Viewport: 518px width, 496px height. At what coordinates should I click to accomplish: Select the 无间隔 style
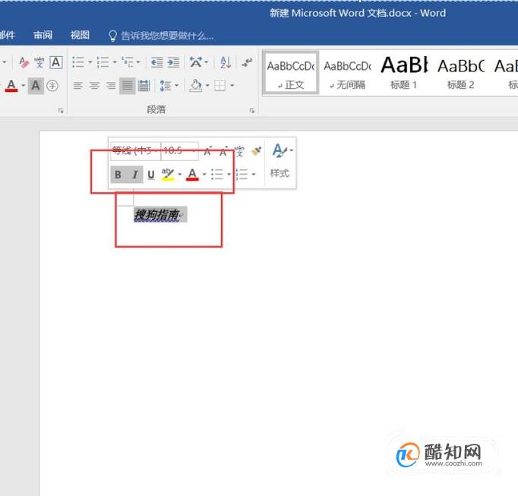click(x=348, y=73)
